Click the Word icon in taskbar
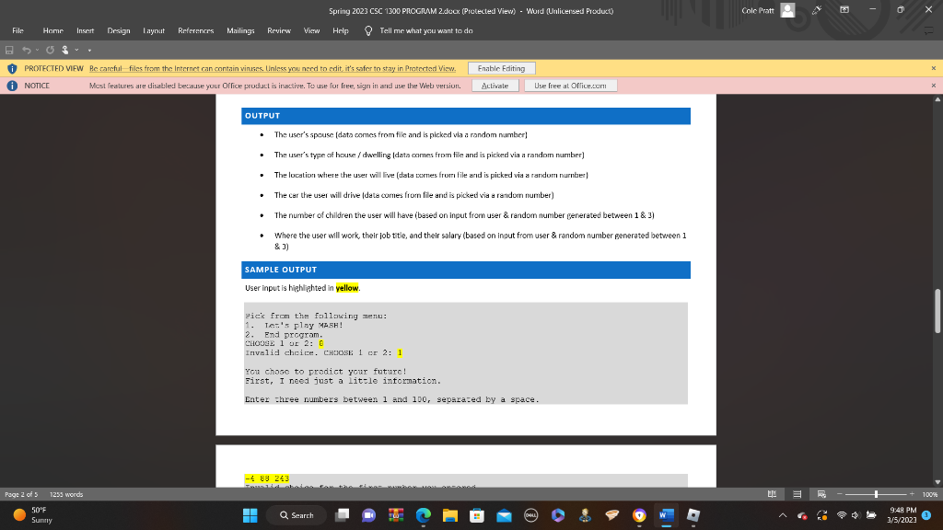 pos(666,515)
